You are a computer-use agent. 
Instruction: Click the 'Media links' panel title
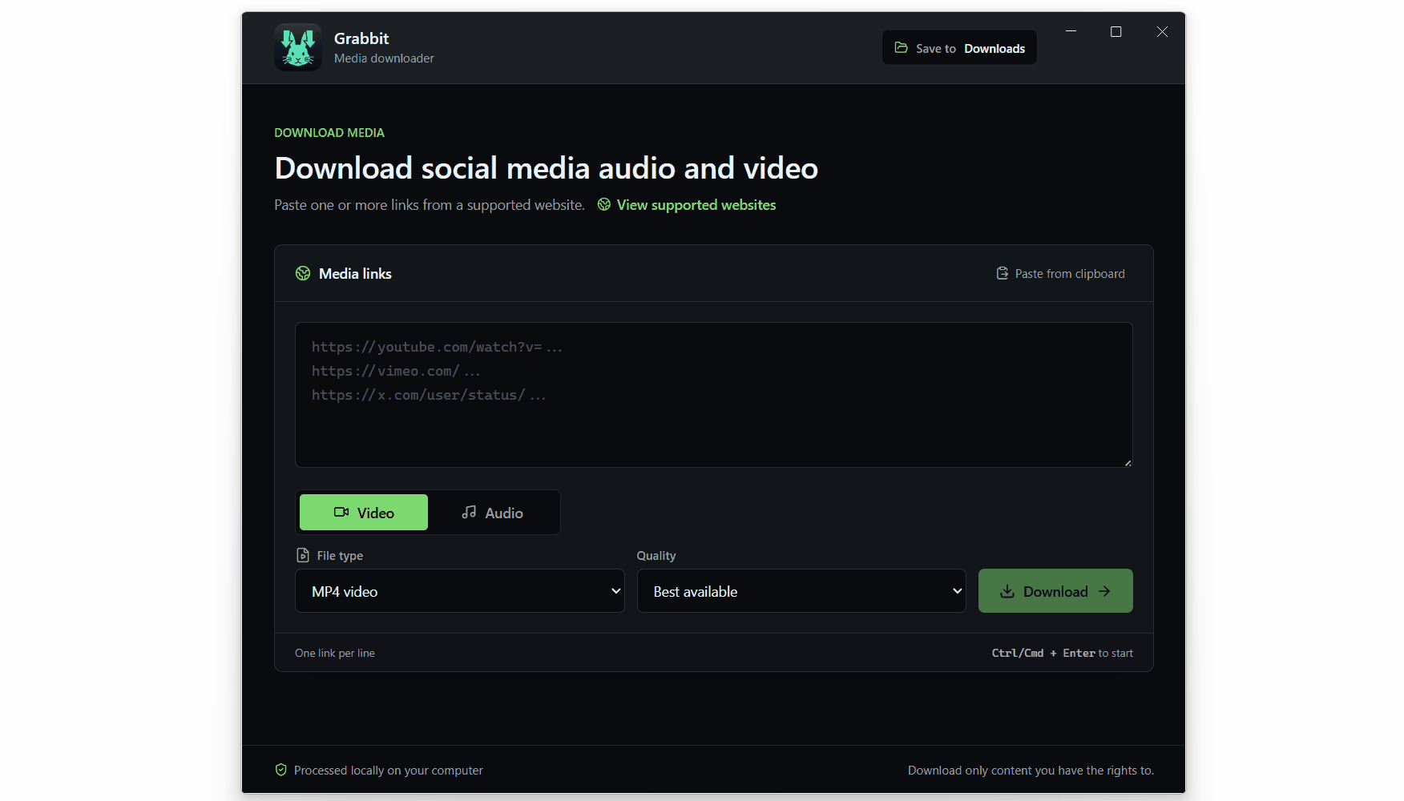click(355, 274)
